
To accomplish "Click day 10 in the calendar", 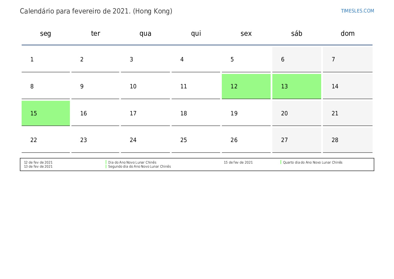I will 145,86.
